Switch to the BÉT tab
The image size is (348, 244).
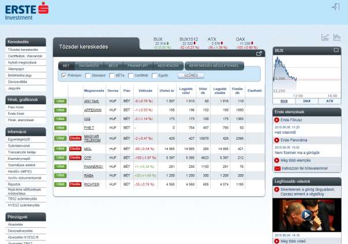click(x=66, y=66)
